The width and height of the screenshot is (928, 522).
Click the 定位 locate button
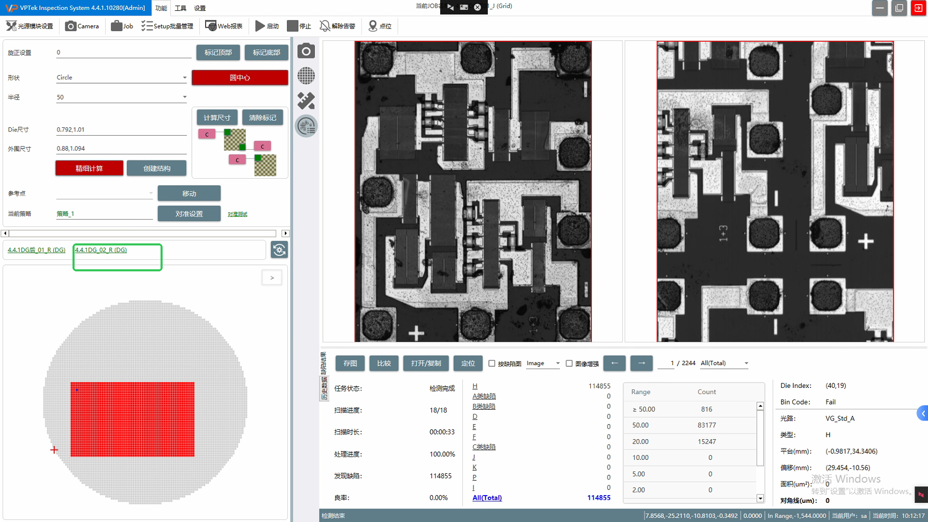point(468,363)
